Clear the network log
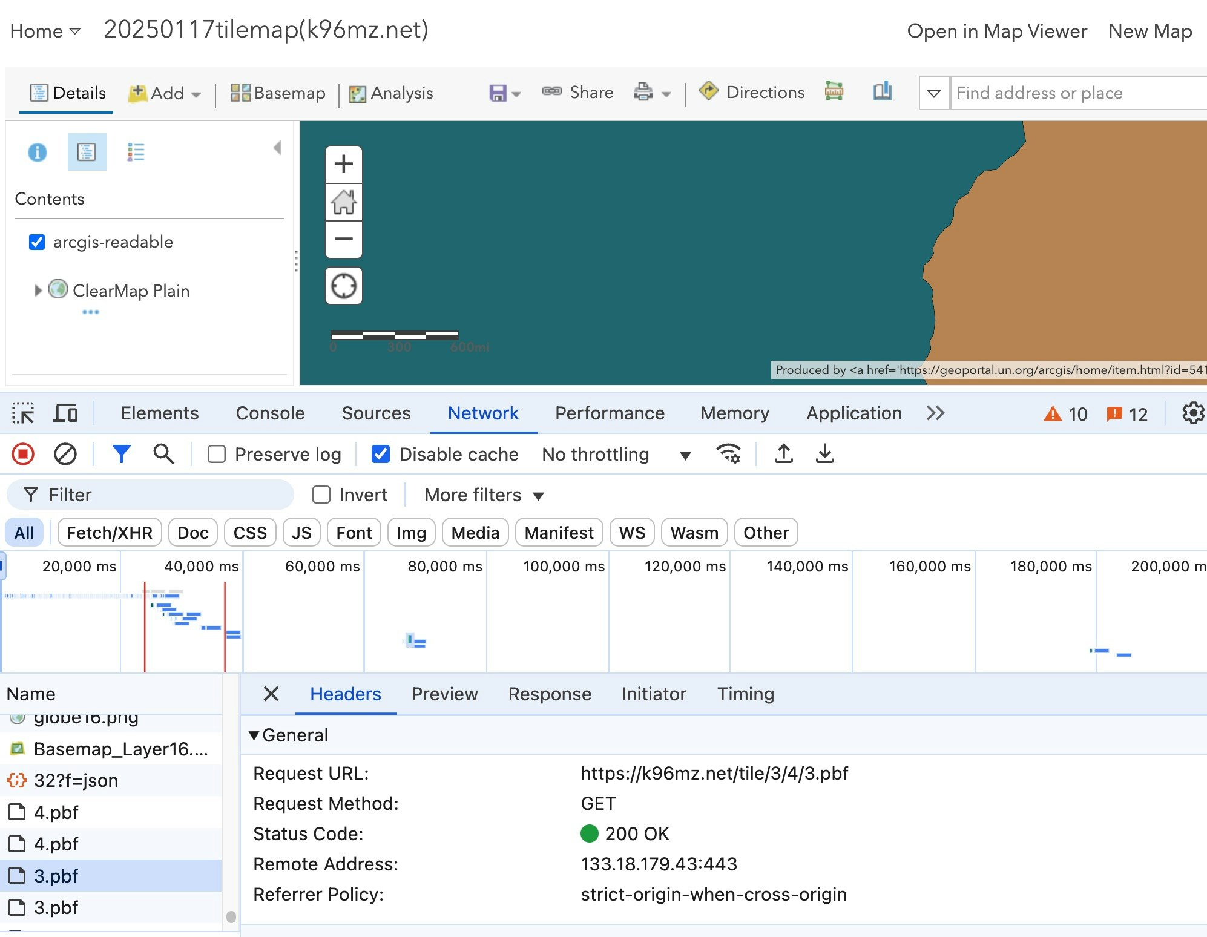1207x937 pixels. 65,454
